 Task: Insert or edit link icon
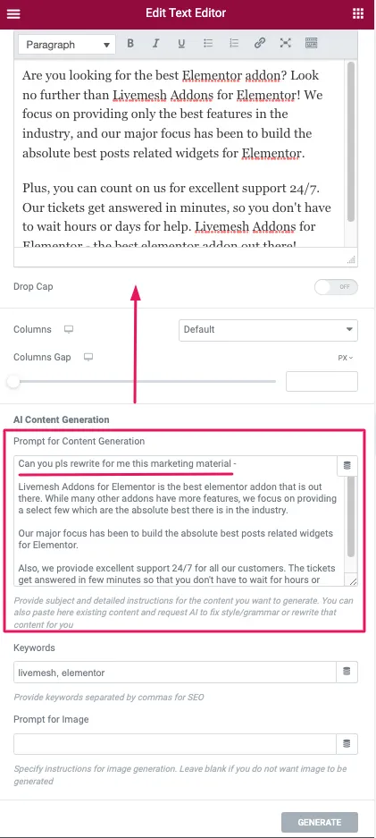260,44
